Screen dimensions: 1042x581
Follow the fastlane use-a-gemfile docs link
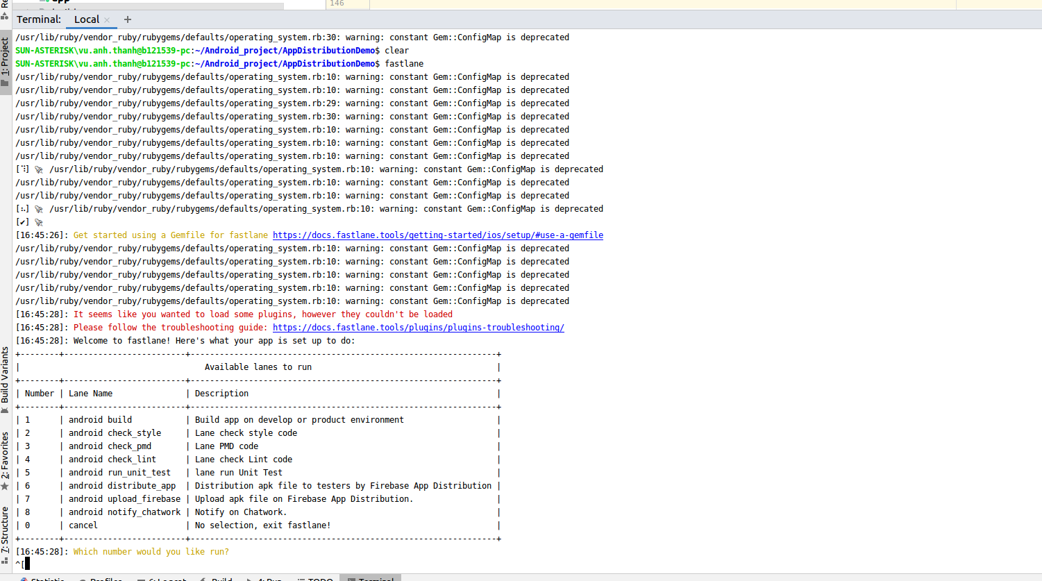tap(438, 235)
